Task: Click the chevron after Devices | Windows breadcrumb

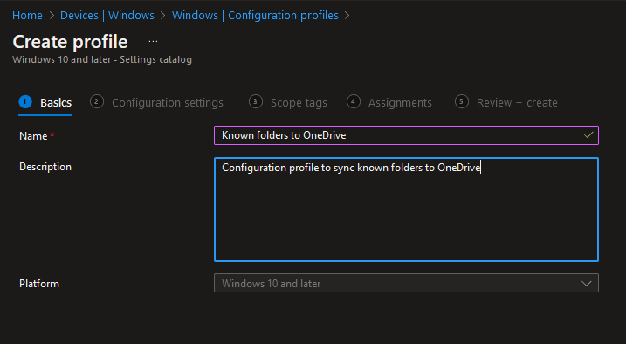Action: point(163,16)
